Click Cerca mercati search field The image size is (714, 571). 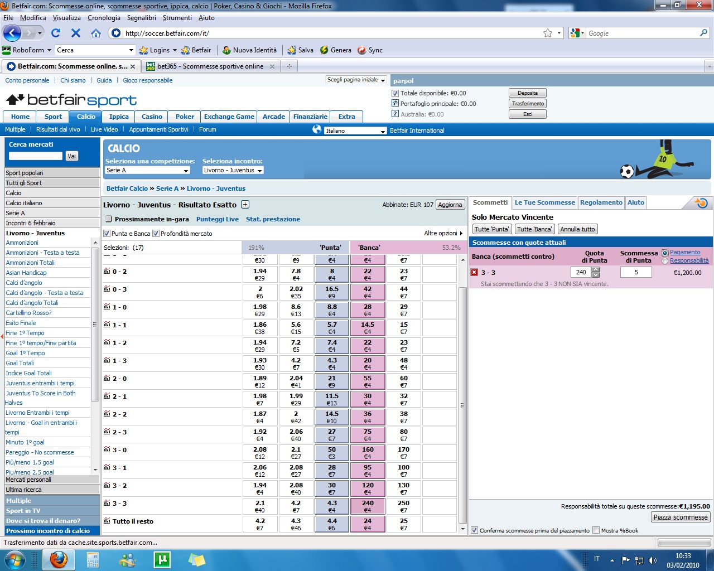coord(36,156)
